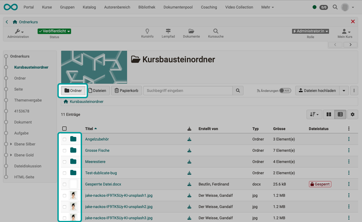Image resolution: width=362 pixels, height=222 pixels.
Task: Enable the Änderungen switch
Action: (x=285, y=90)
